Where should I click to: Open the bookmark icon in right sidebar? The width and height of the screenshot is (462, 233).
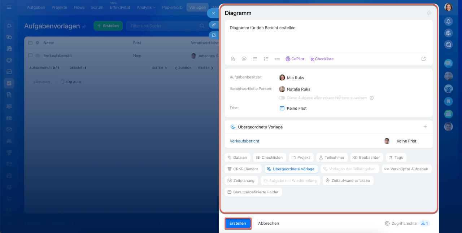pos(448,101)
